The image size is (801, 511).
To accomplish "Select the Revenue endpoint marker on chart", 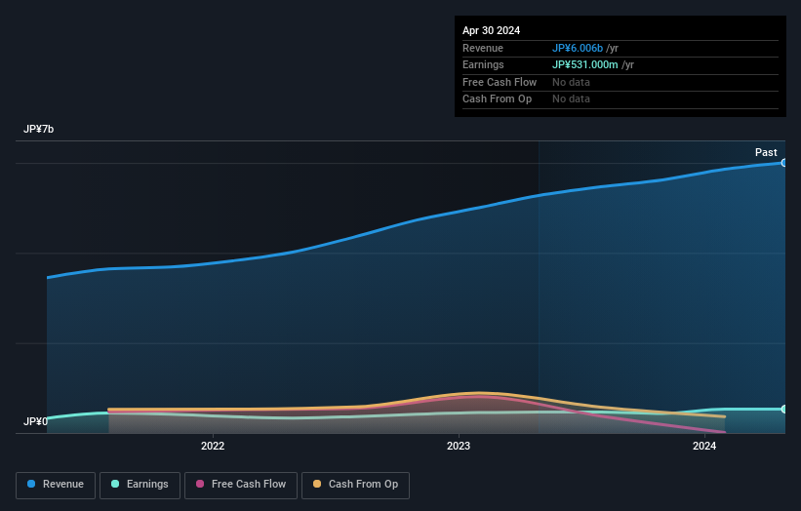I will tap(784, 163).
